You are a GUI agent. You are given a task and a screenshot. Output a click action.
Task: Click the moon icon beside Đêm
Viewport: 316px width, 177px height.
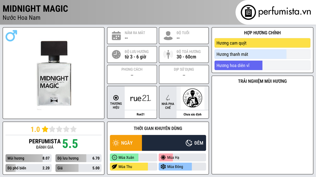[189, 143]
